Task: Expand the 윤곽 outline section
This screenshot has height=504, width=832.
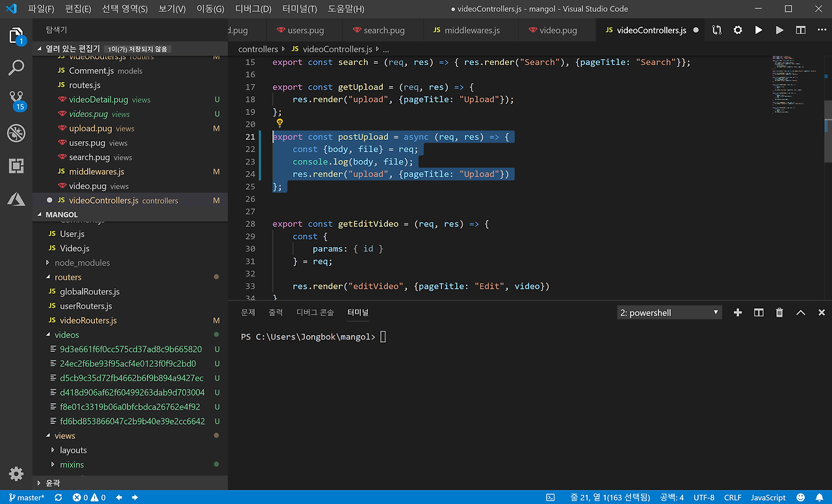Action: coord(52,483)
